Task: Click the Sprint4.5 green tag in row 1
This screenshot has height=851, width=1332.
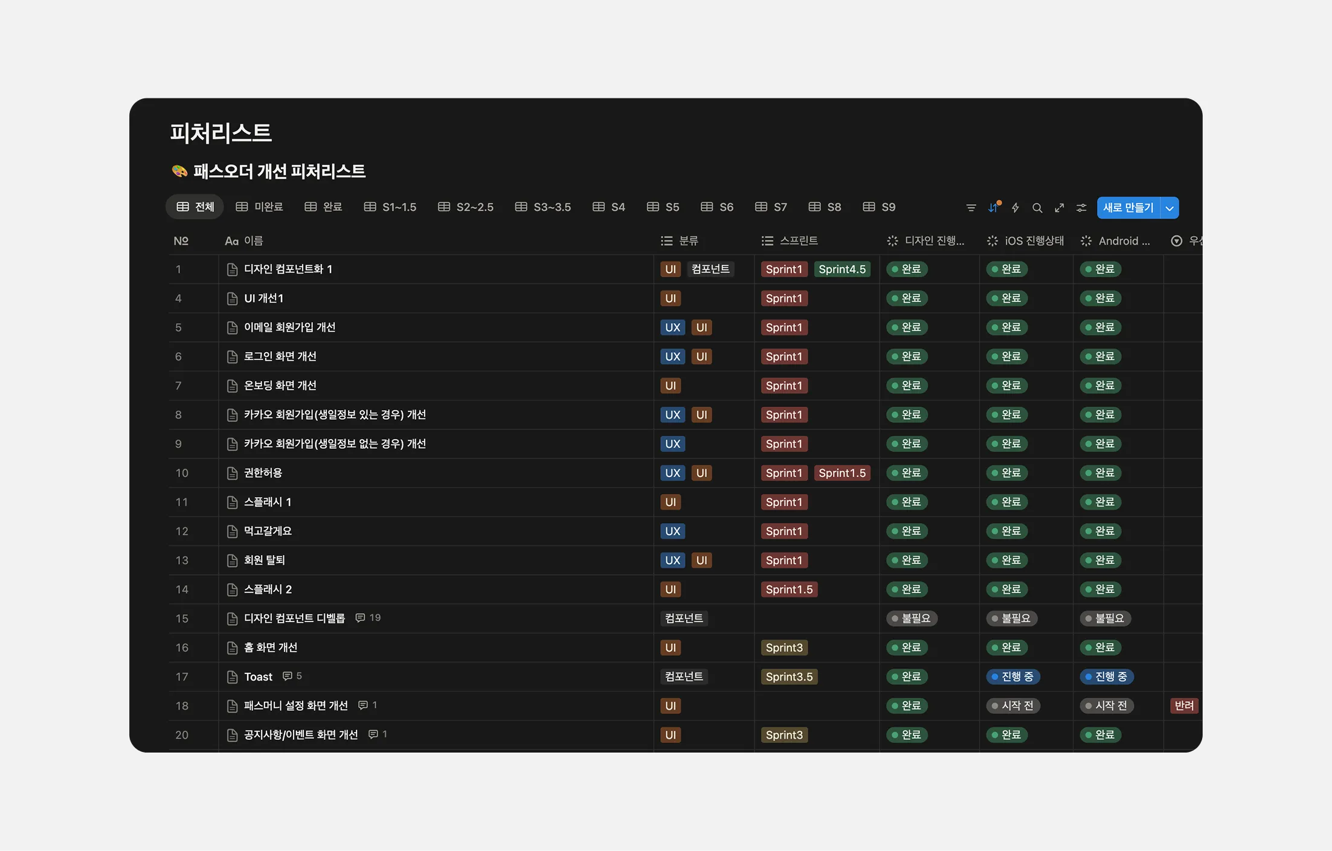Action: coord(842,269)
